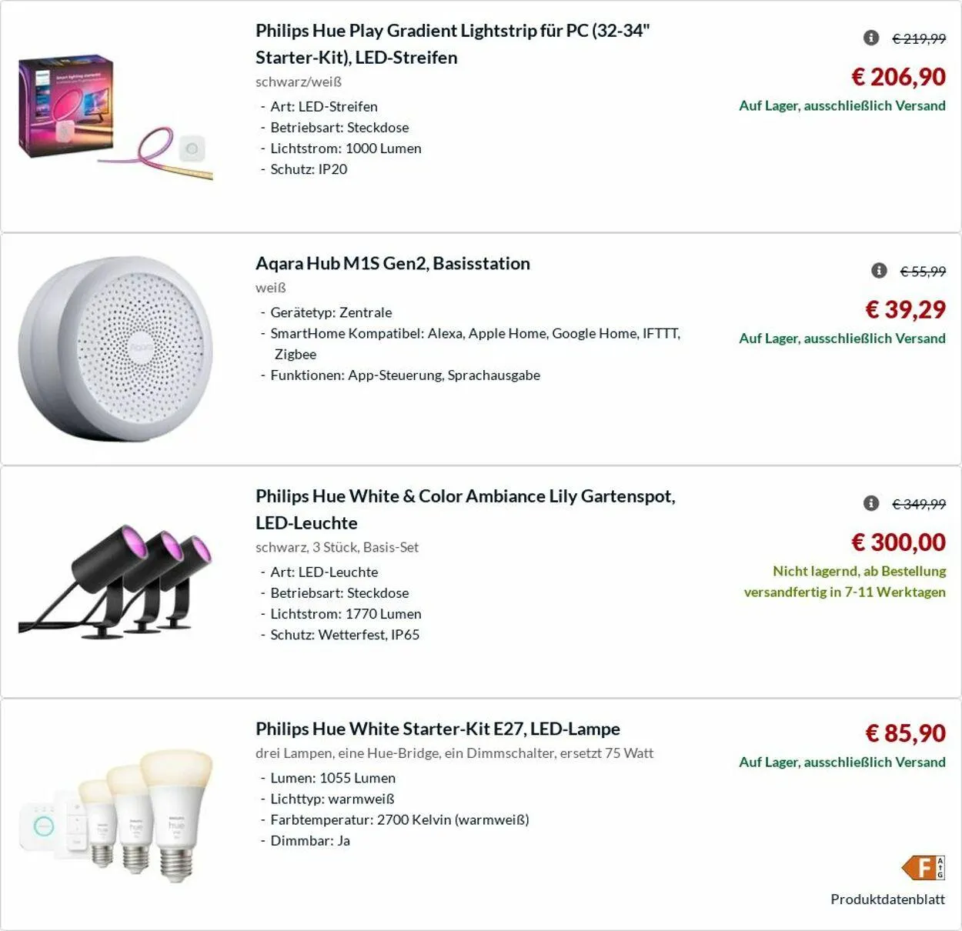Click the € 300,00 price
This screenshot has width=962, height=931.
click(x=898, y=542)
